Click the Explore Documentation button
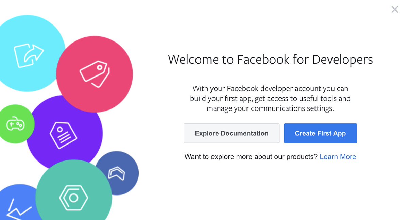 pos(232,133)
